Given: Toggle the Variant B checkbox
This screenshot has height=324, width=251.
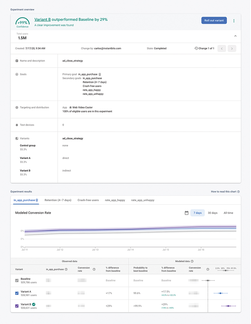Looking at the screenshot, I should (x=17, y=306).
